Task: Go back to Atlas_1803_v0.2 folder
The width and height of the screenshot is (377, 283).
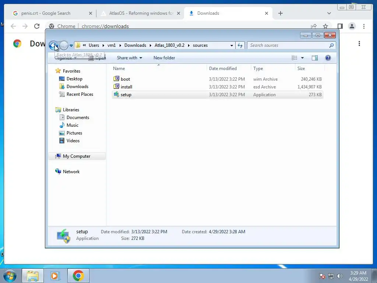Action: 53,45
